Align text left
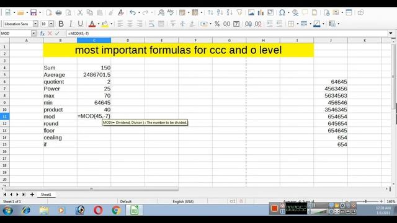 pos(120,24)
